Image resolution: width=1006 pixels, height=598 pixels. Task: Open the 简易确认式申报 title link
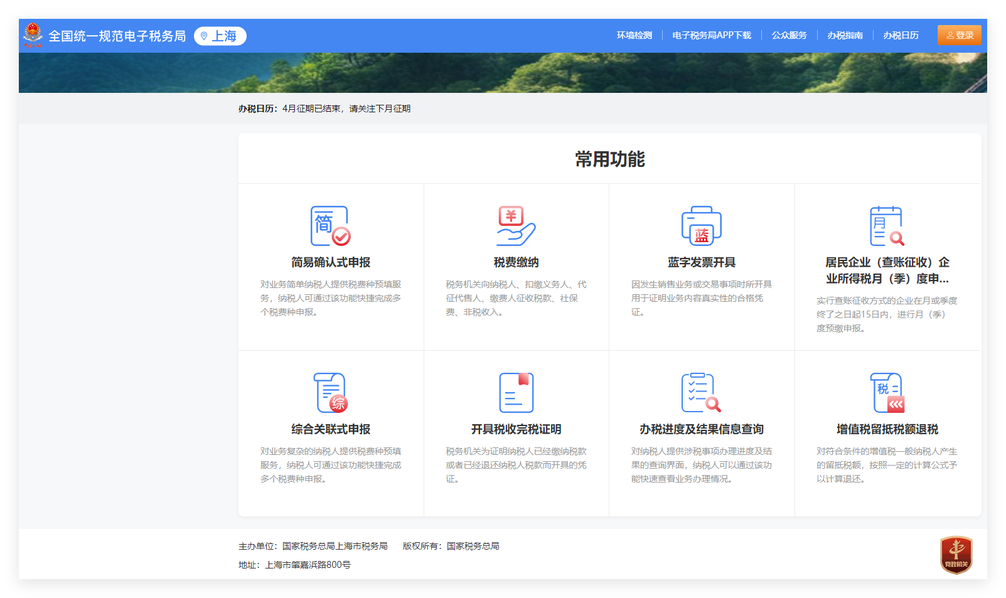tap(331, 262)
